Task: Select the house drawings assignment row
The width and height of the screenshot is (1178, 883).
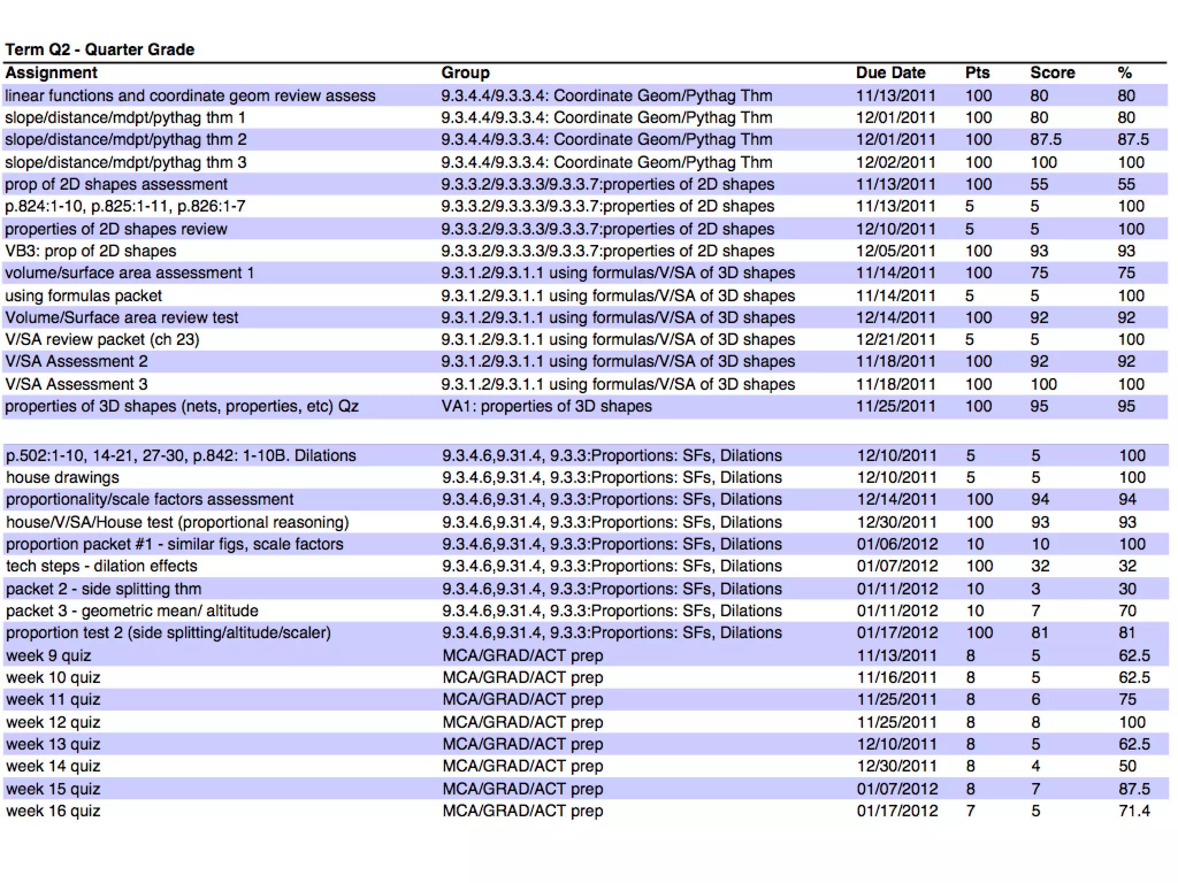Action: pyautogui.click(x=62, y=478)
